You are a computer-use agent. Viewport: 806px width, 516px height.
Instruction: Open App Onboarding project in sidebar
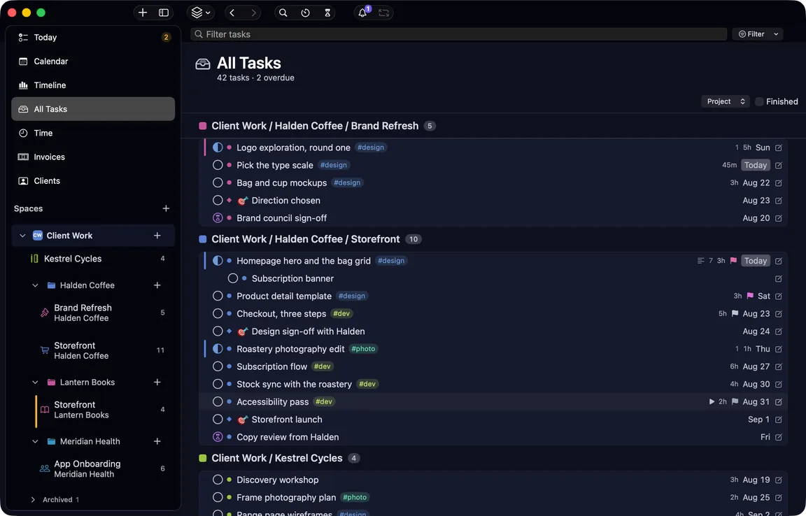click(x=93, y=468)
